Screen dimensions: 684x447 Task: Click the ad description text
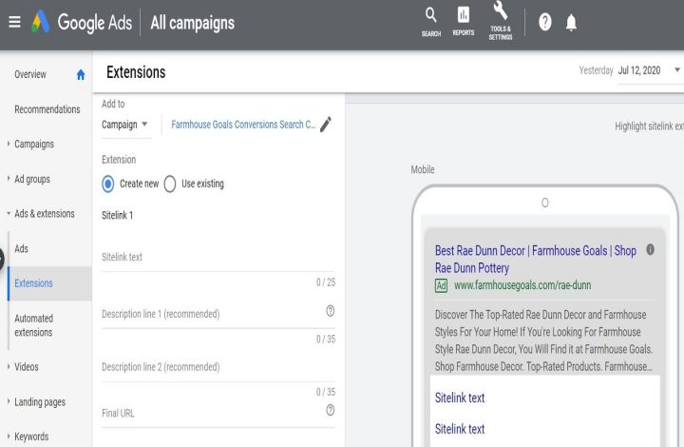543,340
